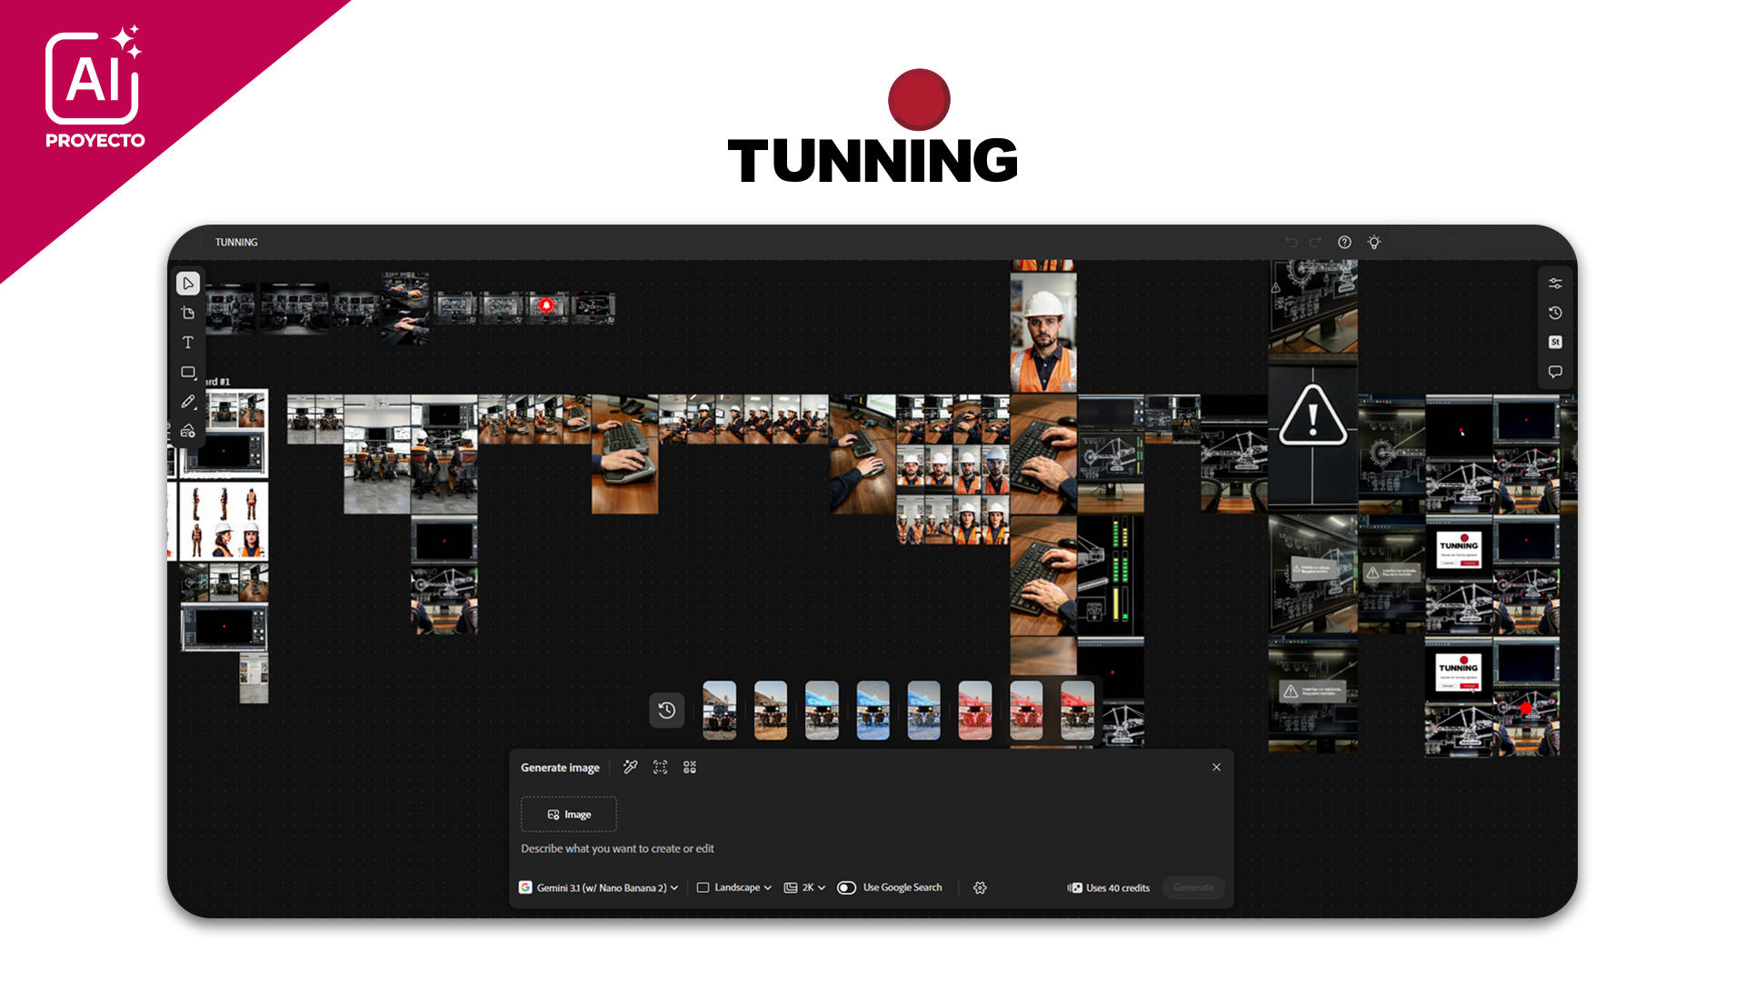1745x982 pixels.
Task: Focus the prompt description text field
Action: coord(617,848)
